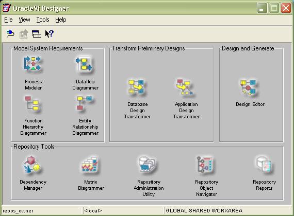Open Repository Administration Utility icon

[148, 165]
